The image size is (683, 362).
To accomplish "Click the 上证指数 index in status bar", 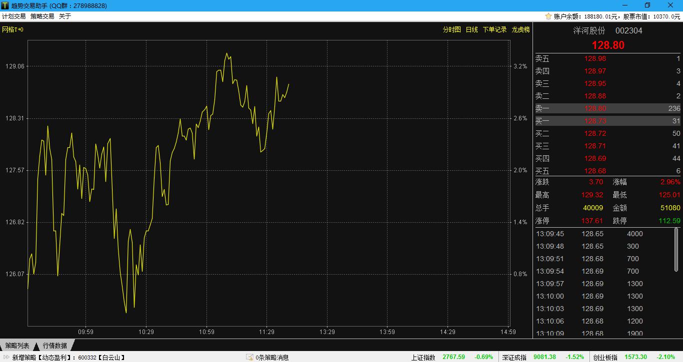I will [423, 358].
